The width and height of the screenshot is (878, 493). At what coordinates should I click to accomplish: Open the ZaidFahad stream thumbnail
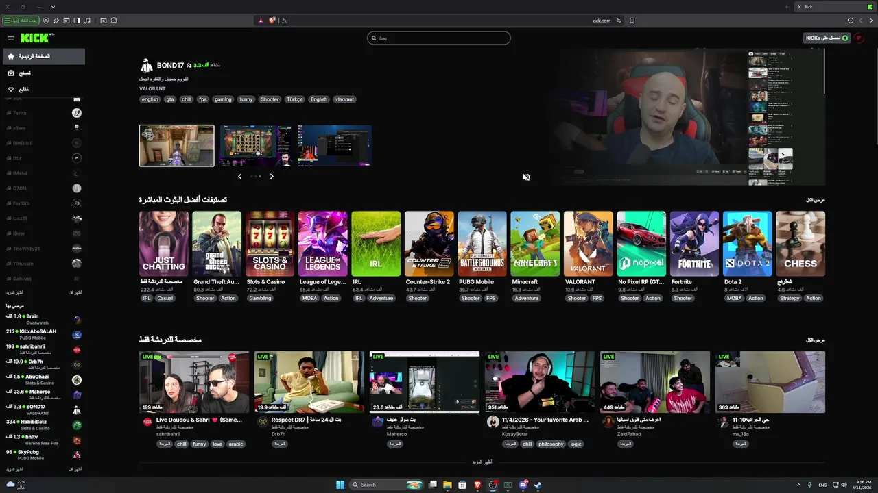(655, 382)
